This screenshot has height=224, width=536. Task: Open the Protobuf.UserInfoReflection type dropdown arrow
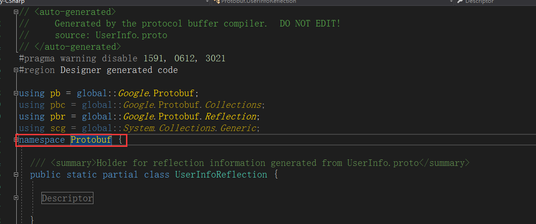pos(451,2)
